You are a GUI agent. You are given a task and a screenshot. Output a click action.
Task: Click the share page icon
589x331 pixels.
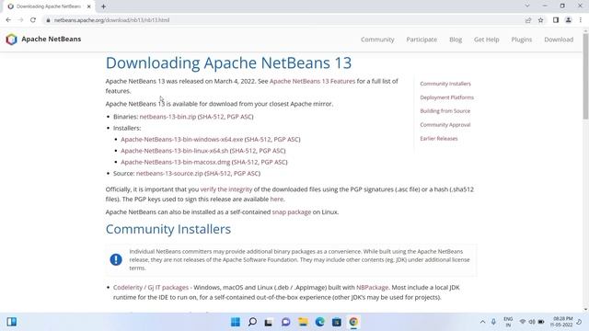(528, 20)
